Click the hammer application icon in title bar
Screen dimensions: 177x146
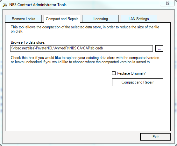point(5,5)
